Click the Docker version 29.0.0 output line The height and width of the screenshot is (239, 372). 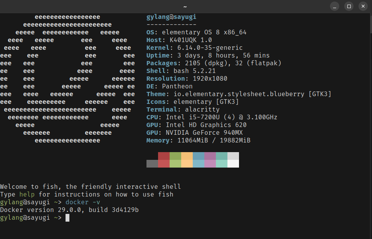coord(69,210)
